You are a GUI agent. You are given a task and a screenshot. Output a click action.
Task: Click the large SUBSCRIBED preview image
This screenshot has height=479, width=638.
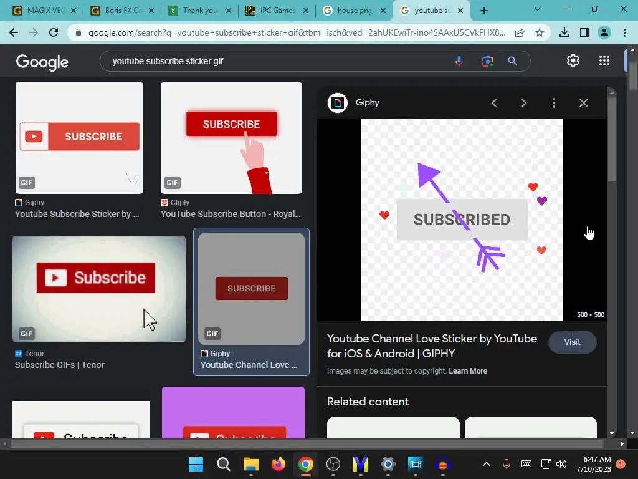click(x=462, y=220)
